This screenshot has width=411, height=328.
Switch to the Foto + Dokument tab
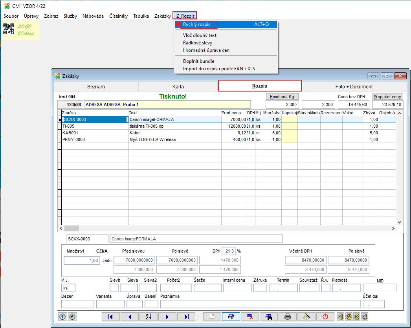tap(354, 86)
